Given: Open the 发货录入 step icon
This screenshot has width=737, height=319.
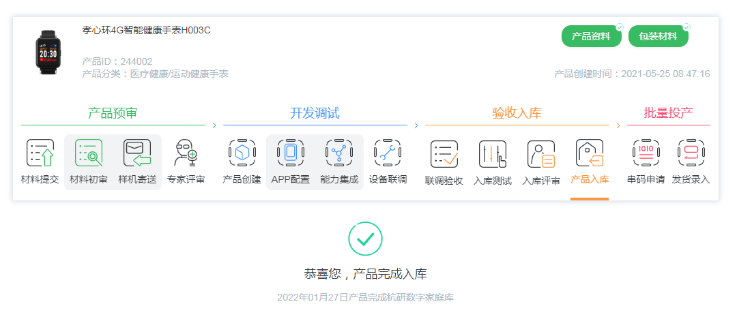Looking at the screenshot, I should [691, 153].
